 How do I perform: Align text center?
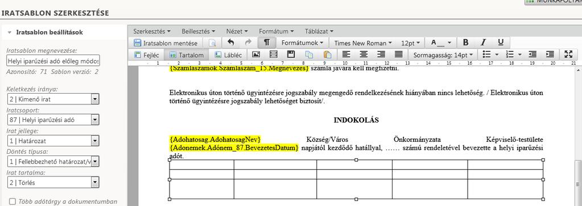click(364, 54)
